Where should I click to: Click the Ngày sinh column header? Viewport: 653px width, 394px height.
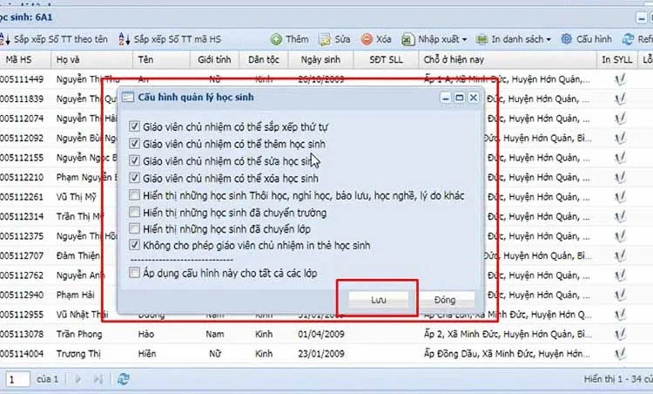320,60
